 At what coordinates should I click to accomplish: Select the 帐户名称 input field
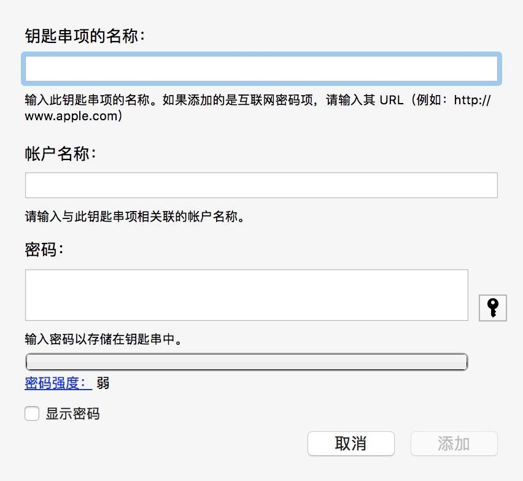(x=261, y=185)
